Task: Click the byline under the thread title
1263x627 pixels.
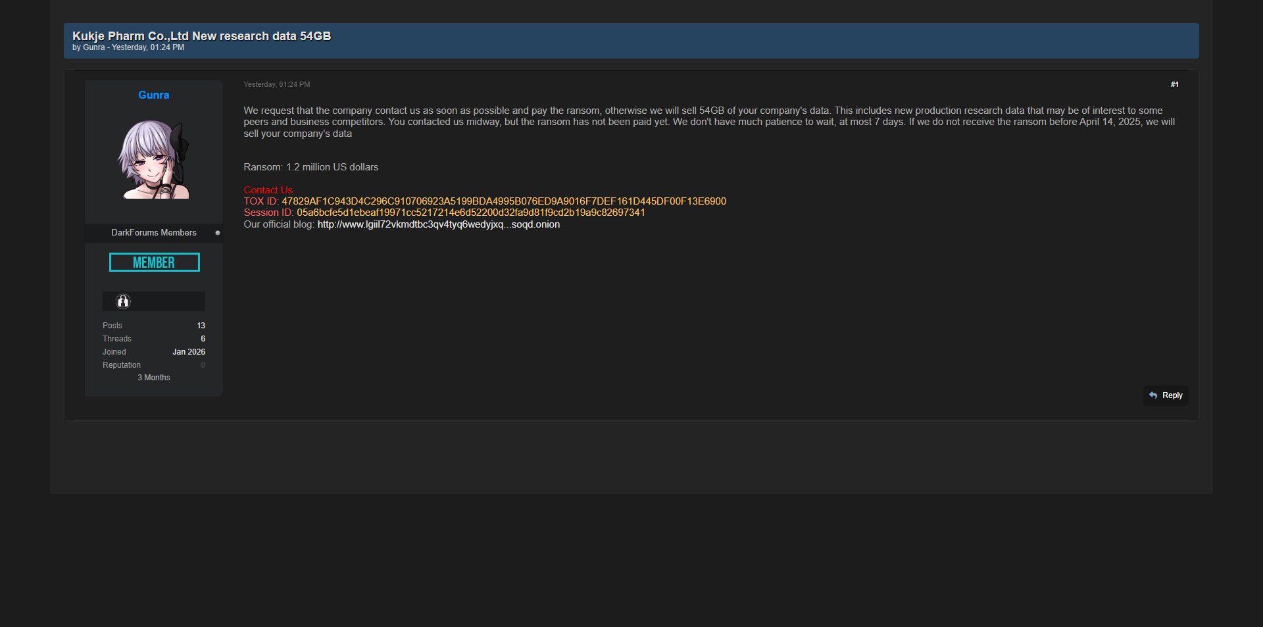Action: click(128, 47)
